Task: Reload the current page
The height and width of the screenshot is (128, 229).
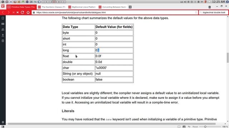Action: pyautogui.click(x=22, y=12)
